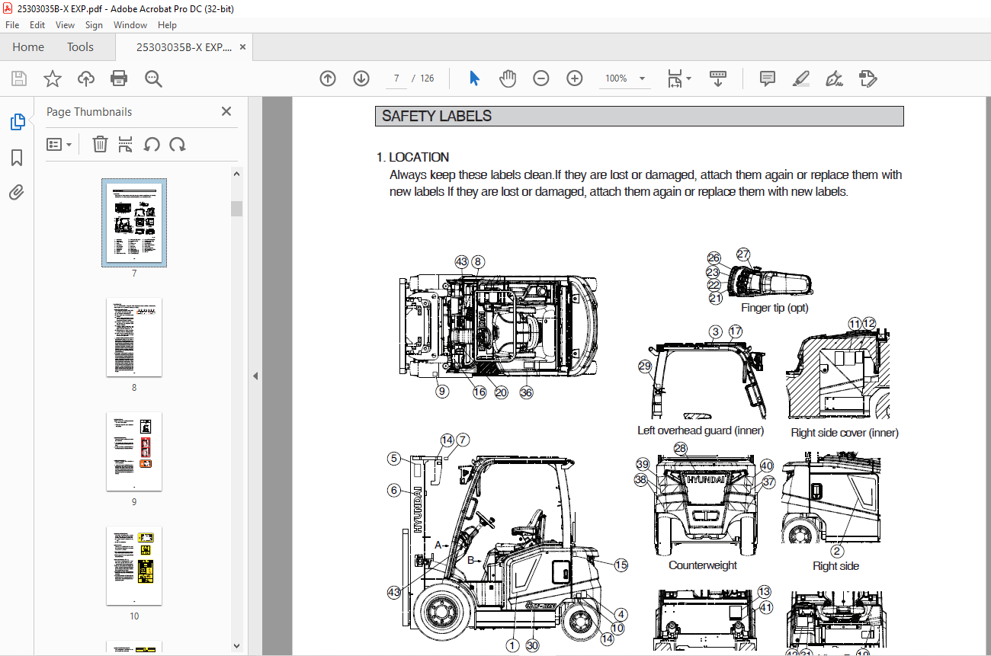Click thumbnails scrollbar down arrow
The width and height of the screenshot is (991, 656).
pyautogui.click(x=236, y=647)
